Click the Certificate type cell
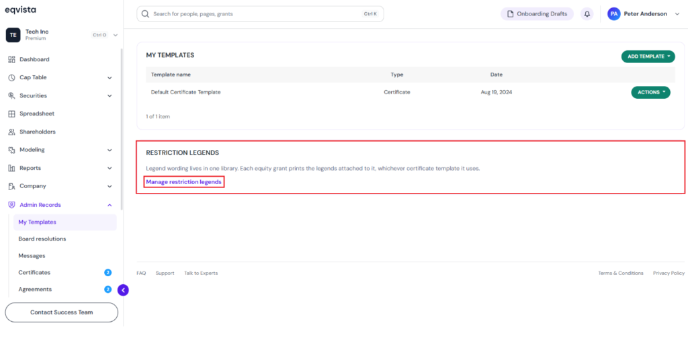 (396, 92)
